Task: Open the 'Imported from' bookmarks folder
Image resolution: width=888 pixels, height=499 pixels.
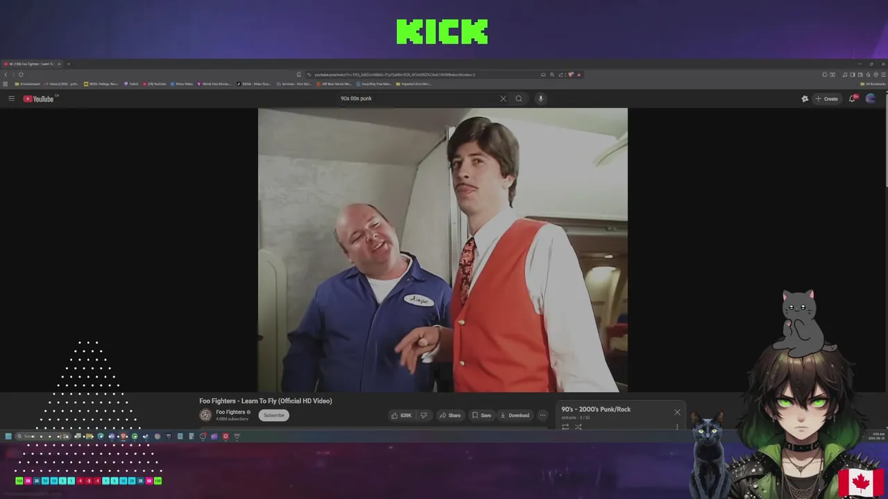Action: (x=413, y=84)
